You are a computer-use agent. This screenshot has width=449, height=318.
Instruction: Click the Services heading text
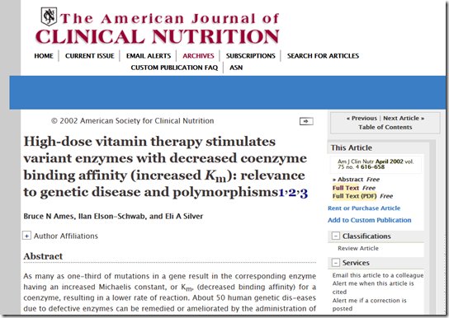pyautogui.click(x=356, y=263)
